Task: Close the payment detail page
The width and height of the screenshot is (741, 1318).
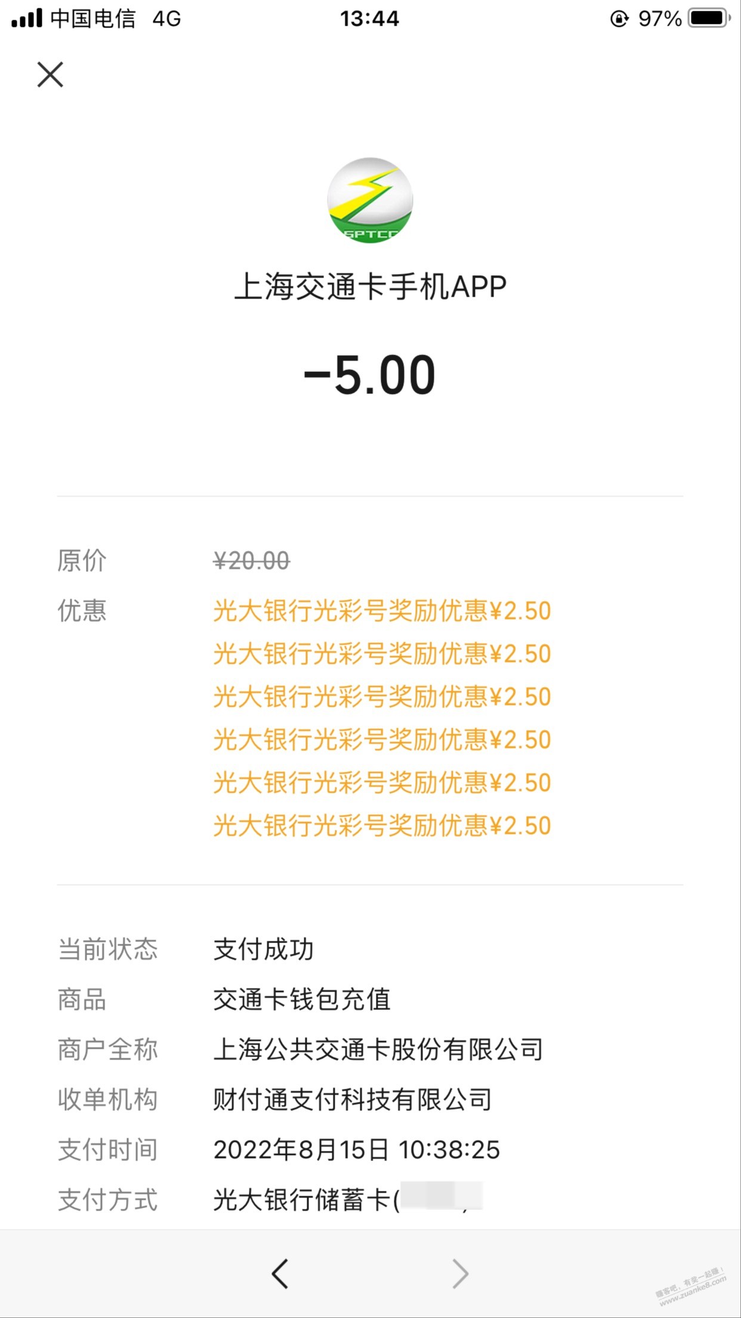Action: [50, 75]
